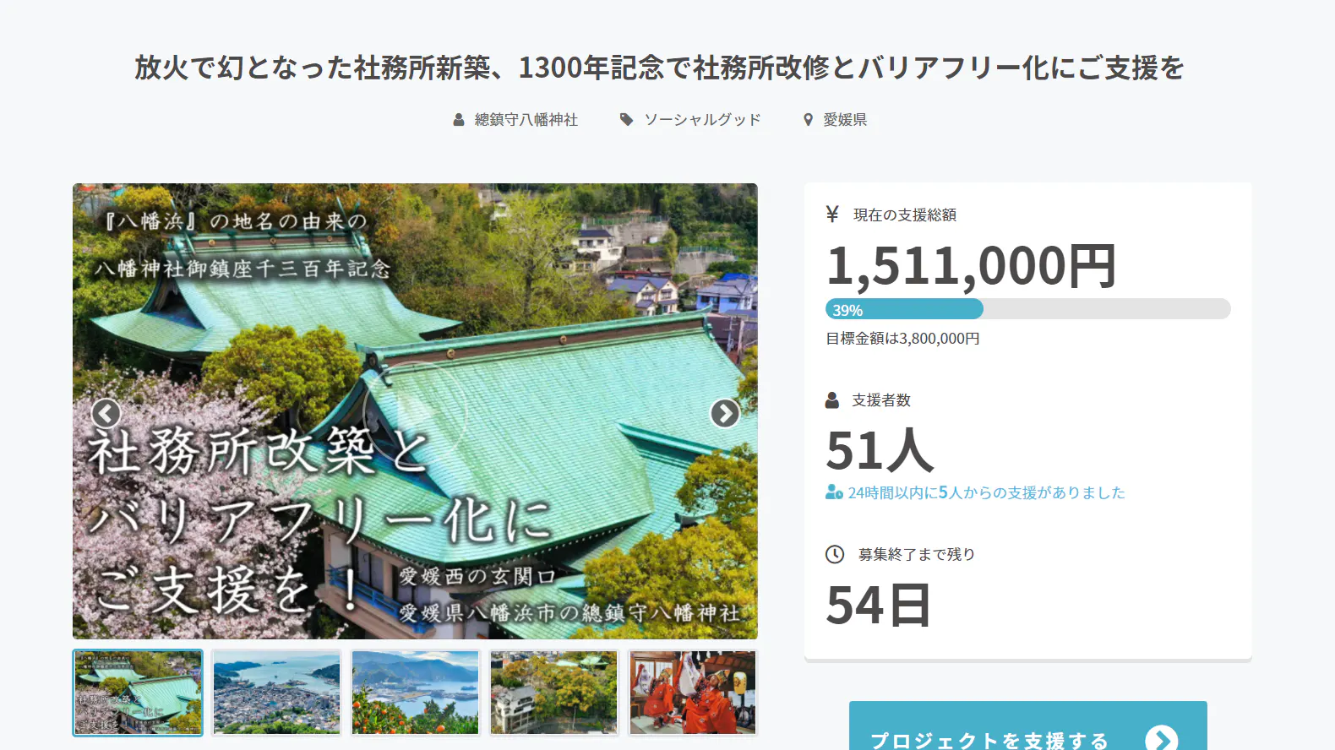Click the person icon beside 總鎮守八幡神社

[459, 120]
